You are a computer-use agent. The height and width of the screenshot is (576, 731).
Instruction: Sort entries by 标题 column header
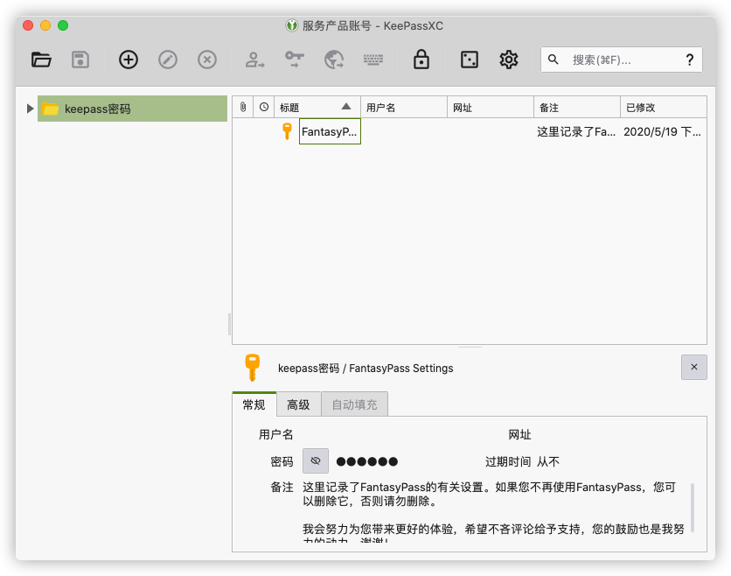coord(317,108)
